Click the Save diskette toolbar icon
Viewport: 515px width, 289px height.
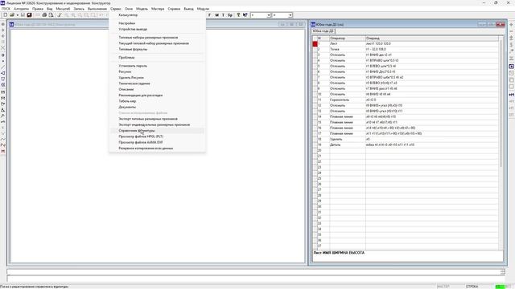pyautogui.click(x=23, y=15)
